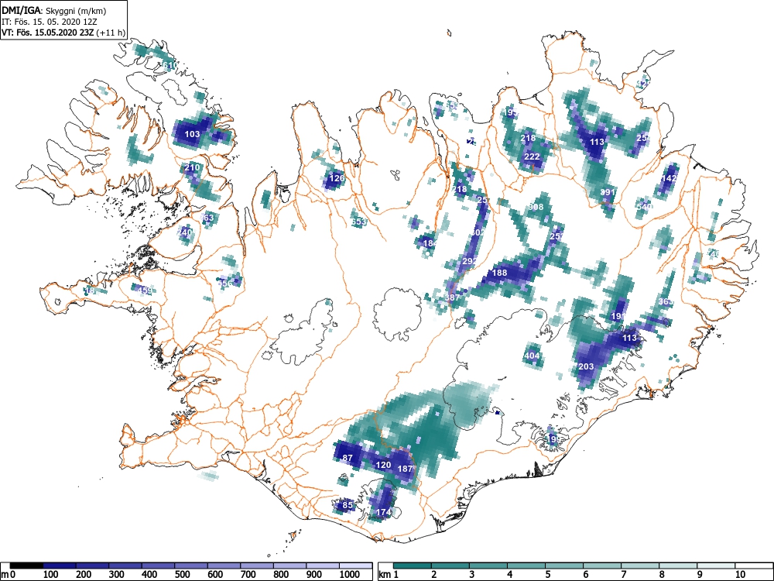The height and width of the screenshot is (581, 774).
Task: Click the visibility value 187 on the map
Action: click(405, 469)
